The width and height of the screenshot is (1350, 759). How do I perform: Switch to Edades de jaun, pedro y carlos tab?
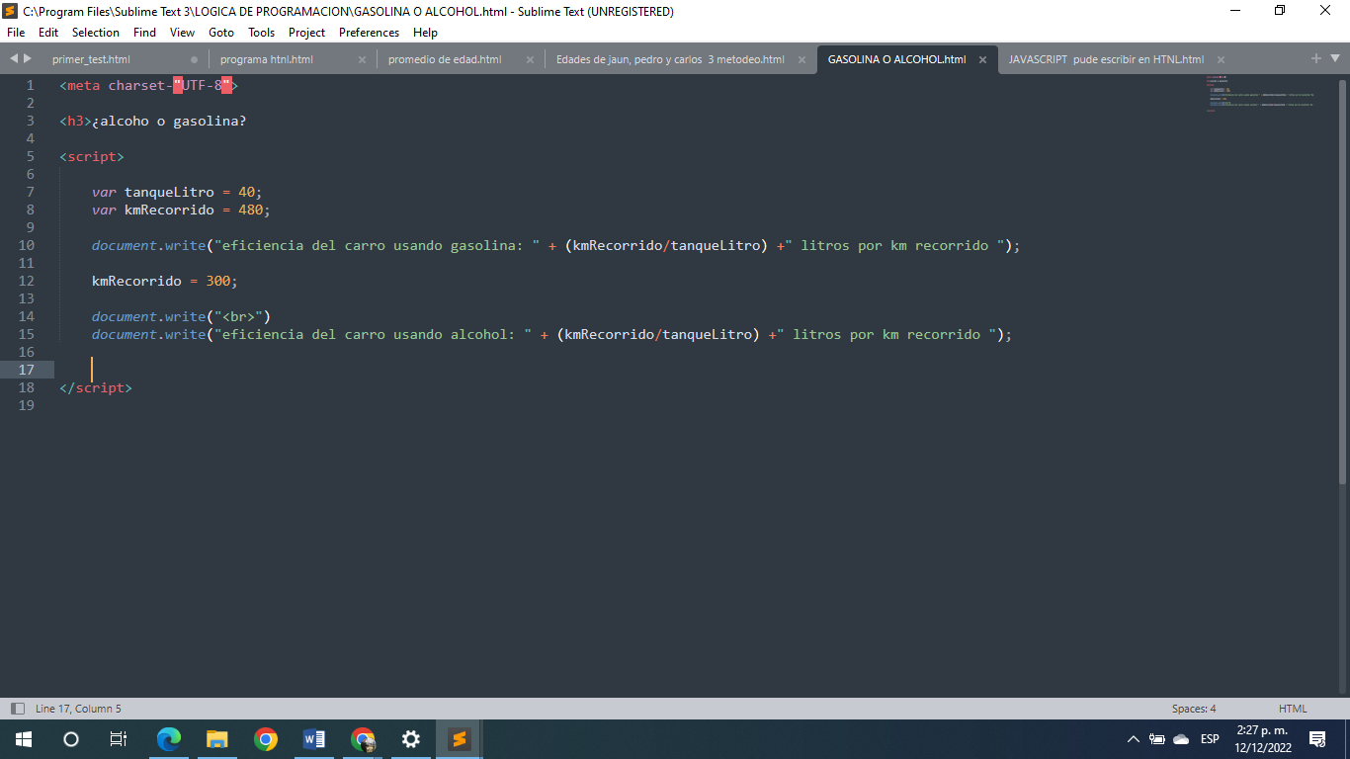click(x=670, y=59)
